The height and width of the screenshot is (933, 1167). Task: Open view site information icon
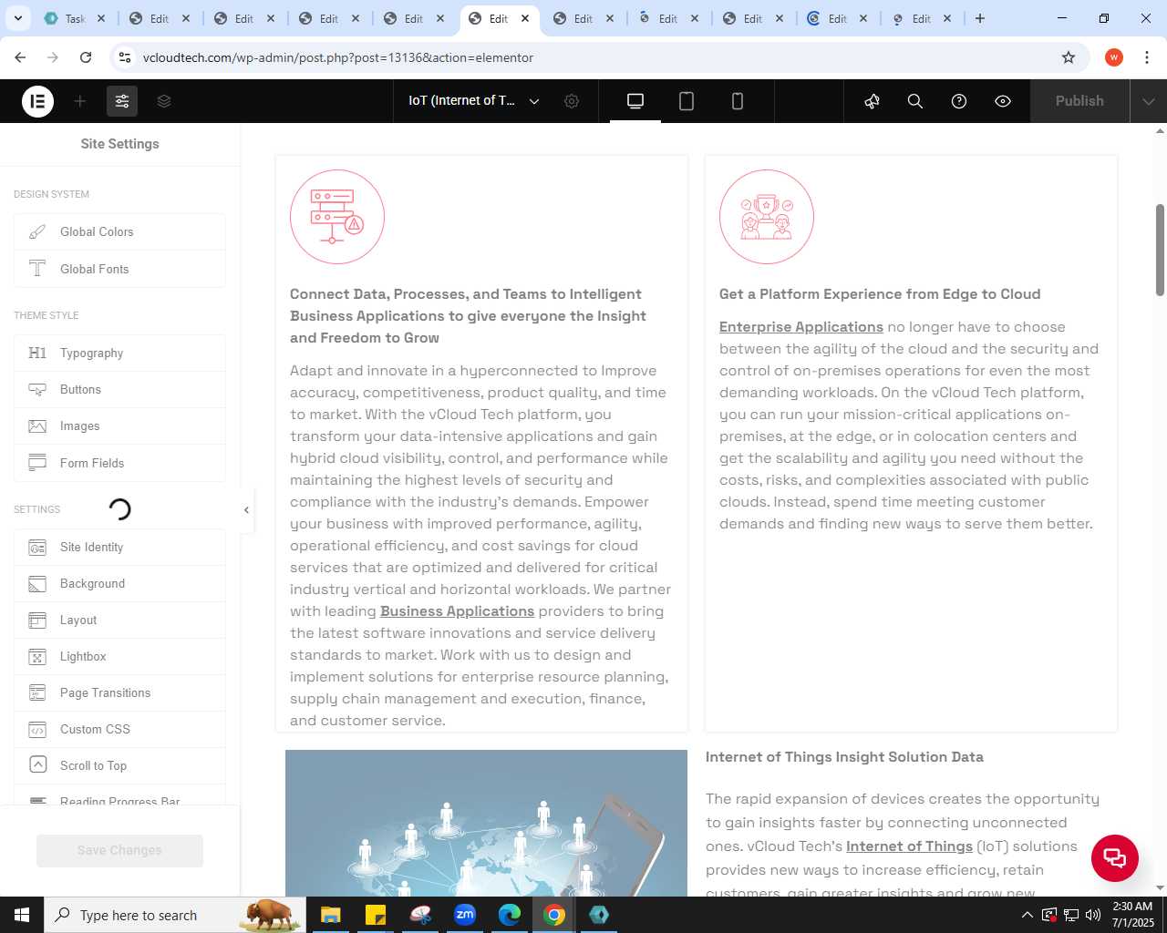click(125, 57)
